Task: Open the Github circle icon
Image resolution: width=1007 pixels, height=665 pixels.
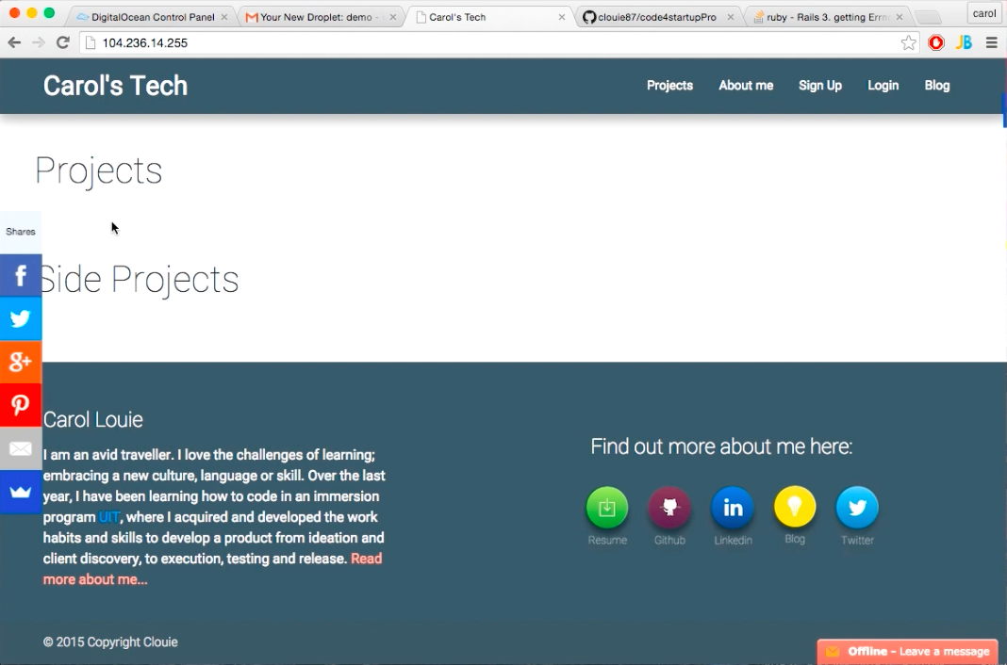Action: [669, 508]
